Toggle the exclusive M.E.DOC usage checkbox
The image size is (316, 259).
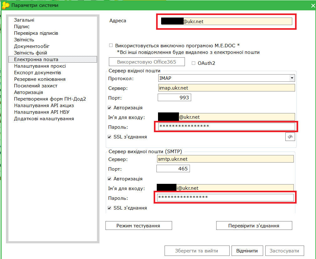(x=111, y=45)
